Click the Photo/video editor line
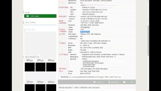 click(x=89, y=65)
